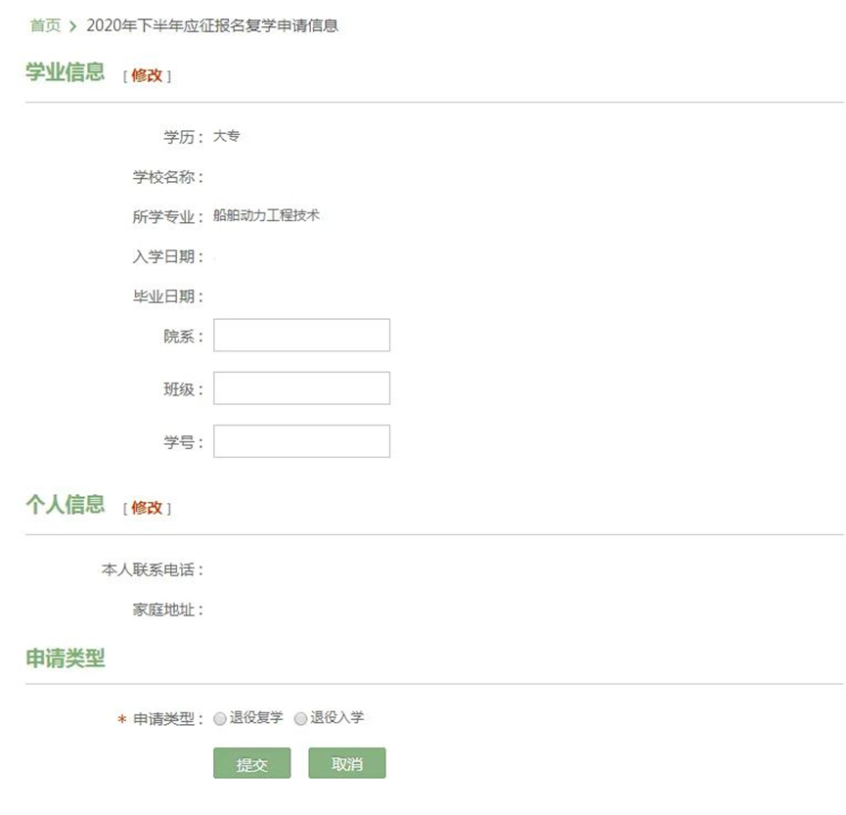
Task: Click 修改 beside the 学业信息 heading
Action: pos(147,75)
